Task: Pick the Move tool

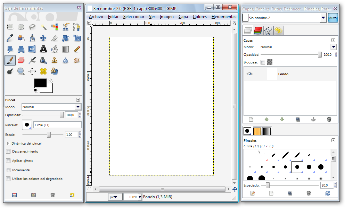Action: pyautogui.click(x=43, y=38)
